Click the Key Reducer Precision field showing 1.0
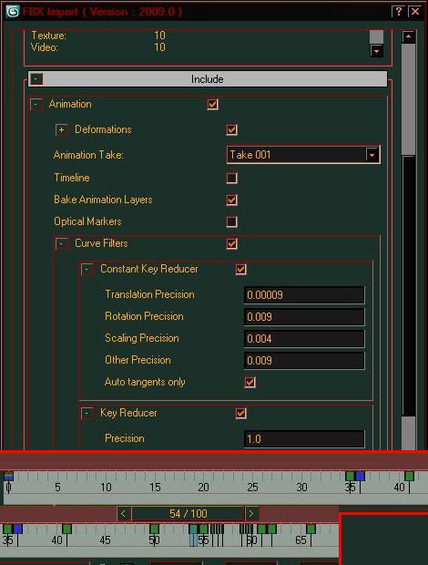The height and width of the screenshot is (565, 428). coord(304,439)
